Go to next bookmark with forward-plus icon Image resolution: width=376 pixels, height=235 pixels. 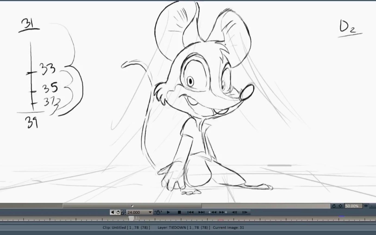pos(223,212)
